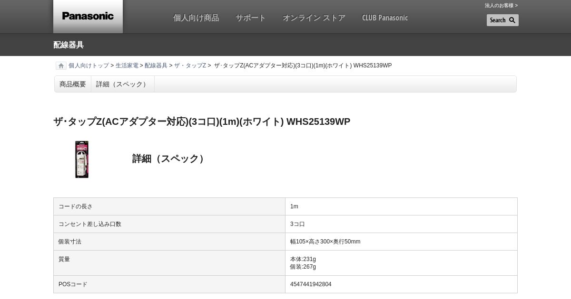Go to 個人向けトップ breadcrumb
This screenshot has width=571, height=299.
(89, 65)
